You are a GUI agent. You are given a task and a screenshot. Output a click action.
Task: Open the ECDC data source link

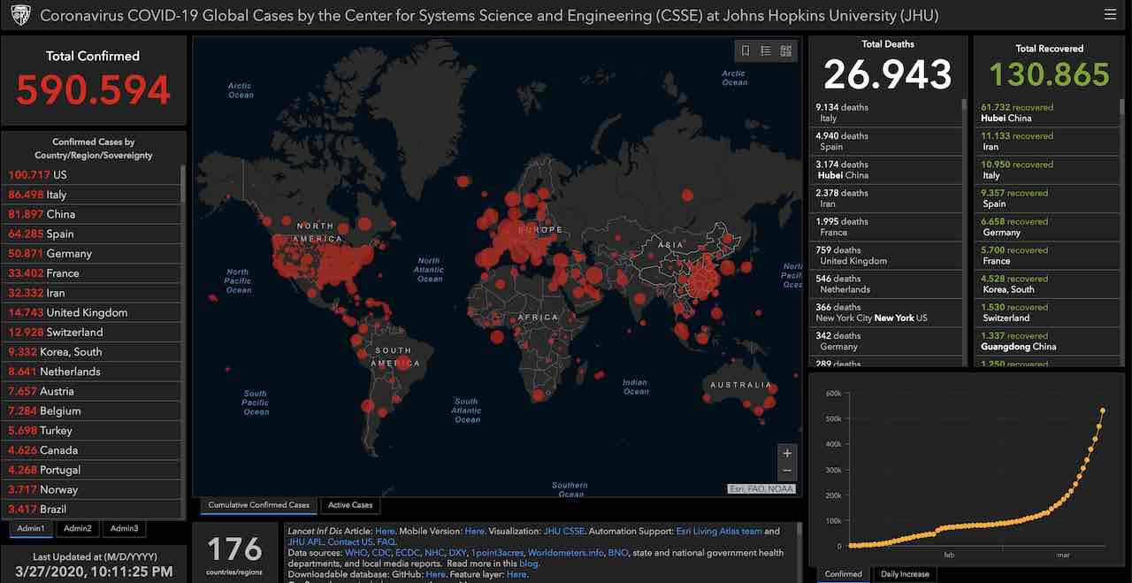coord(409,553)
